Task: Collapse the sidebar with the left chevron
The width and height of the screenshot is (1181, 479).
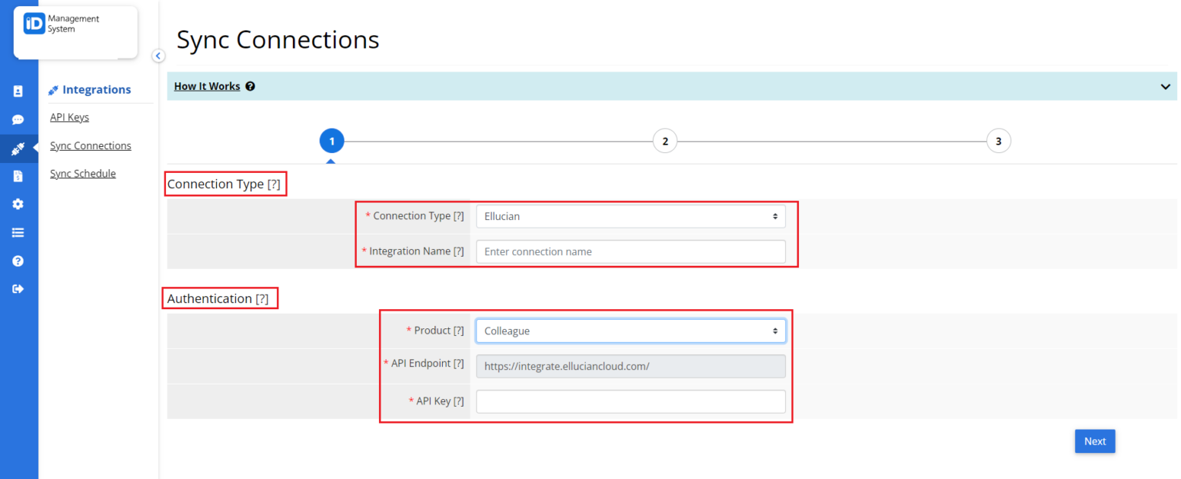Action: (158, 56)
